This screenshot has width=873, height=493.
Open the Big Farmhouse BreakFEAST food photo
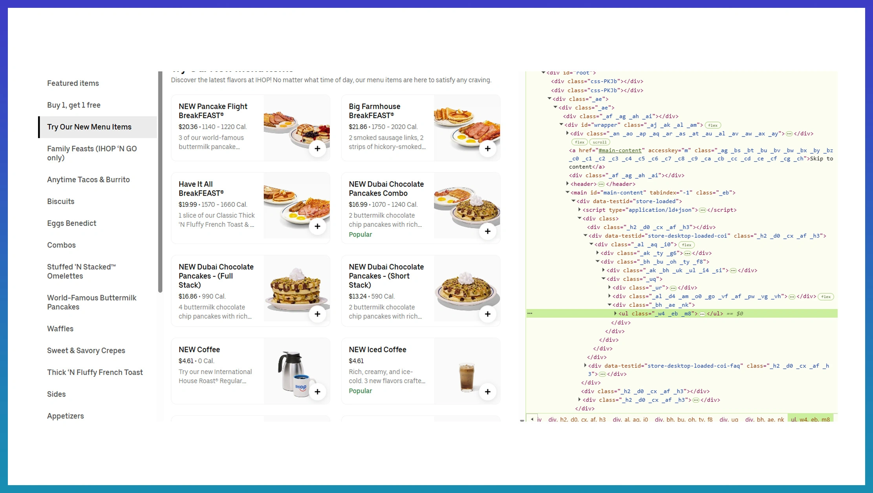(467, 128)
